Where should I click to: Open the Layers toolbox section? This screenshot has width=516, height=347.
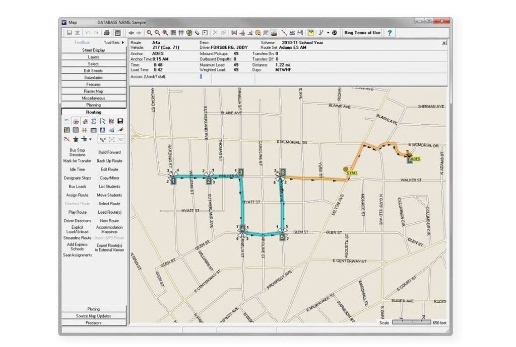(x=94, y=57)
